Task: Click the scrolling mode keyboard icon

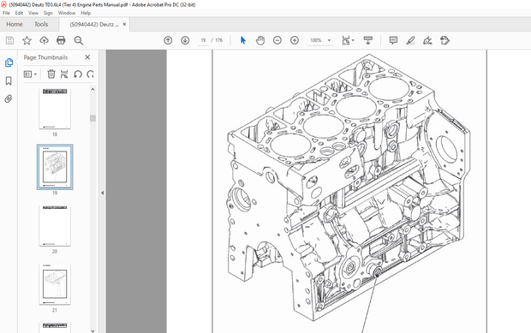Action: click(368, 40)
